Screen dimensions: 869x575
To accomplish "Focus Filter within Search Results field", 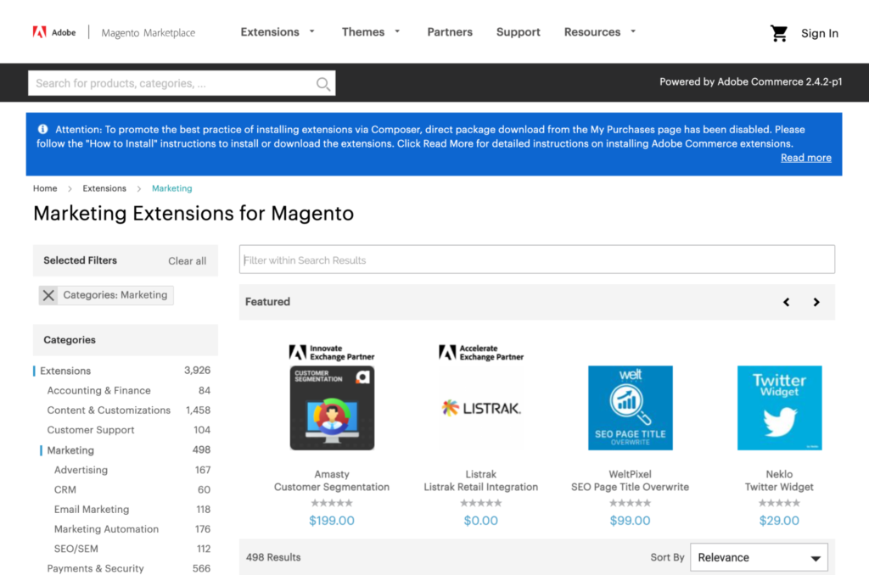I will pos(537,260).
